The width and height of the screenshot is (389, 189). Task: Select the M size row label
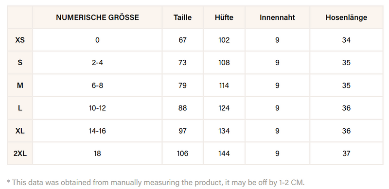pyautogui.click(x=20, y=86)
